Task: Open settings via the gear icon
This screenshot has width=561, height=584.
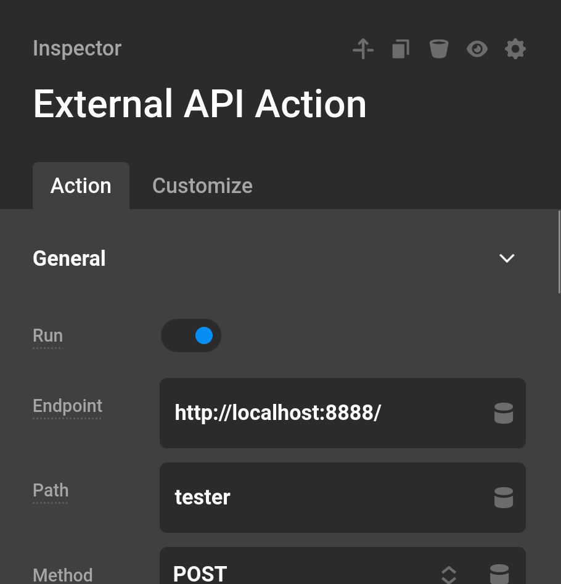Action: tap(515, 49)
